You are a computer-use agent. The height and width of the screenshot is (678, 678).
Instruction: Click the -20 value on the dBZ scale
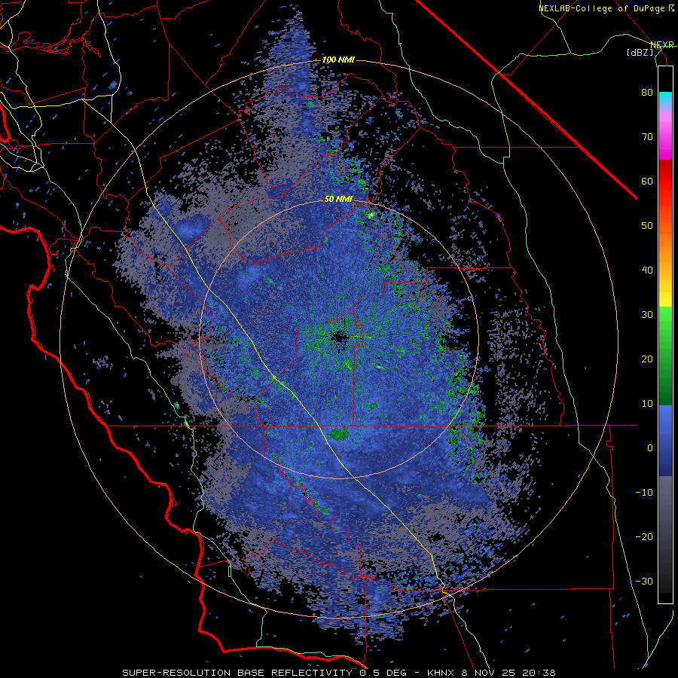[x=644, y=537]
